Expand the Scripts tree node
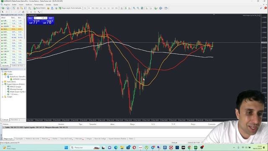This screenshot has height=151, width=268. 3,97
